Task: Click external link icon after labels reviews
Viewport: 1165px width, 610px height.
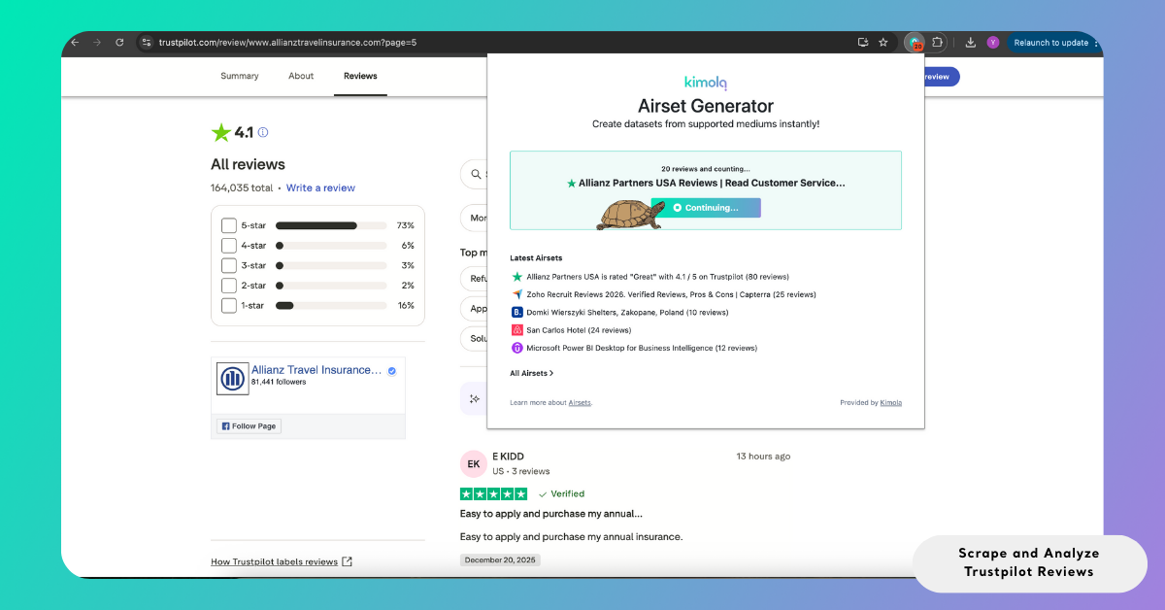Action: click(x=348, y=561)
